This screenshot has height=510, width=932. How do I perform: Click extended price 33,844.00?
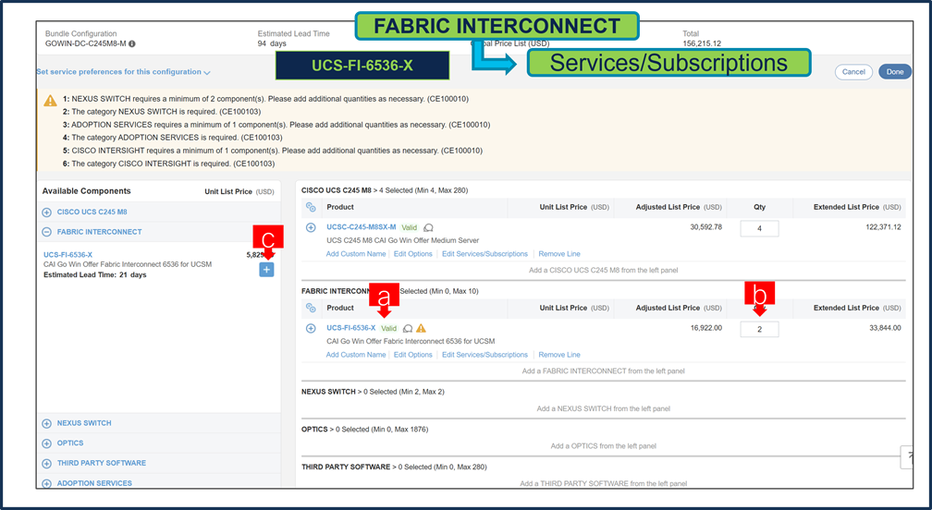pyautogui.click(x=885, y=328)
